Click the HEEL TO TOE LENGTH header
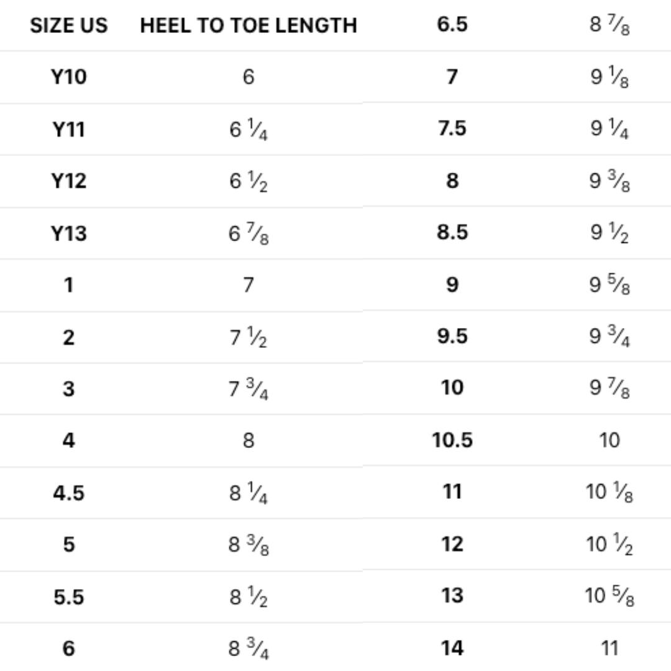Image resolution: width=671 pixels, height=671 pixels. point(249,25)
